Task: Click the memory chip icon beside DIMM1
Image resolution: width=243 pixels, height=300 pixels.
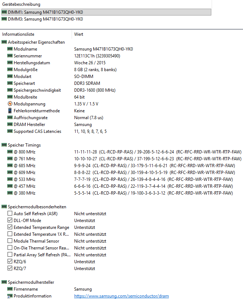Action: pos(4,12)
